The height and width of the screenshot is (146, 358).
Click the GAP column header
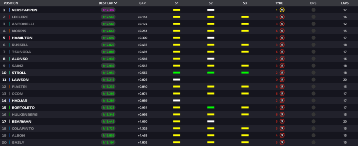click(x=142, y=3)
